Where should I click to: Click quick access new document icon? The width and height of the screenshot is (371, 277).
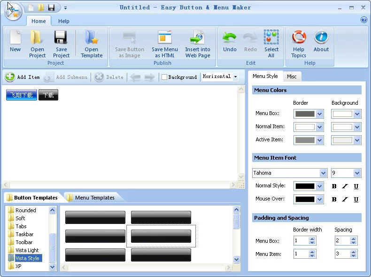click(31, 8)
